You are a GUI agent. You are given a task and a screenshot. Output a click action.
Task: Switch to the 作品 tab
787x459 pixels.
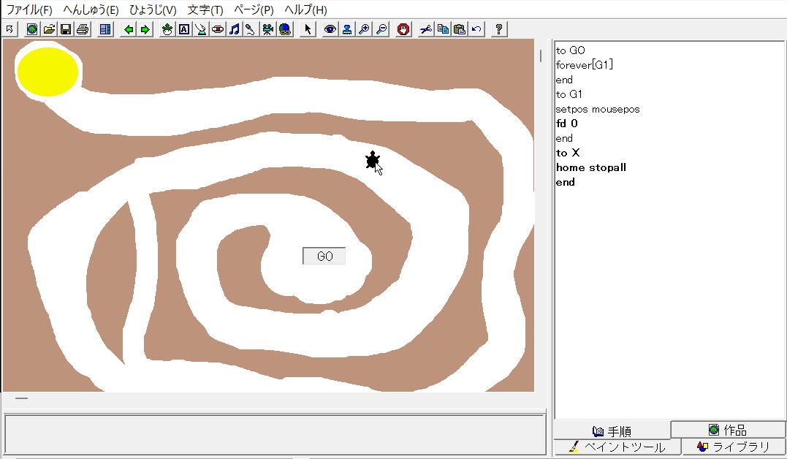pos(728,430)
